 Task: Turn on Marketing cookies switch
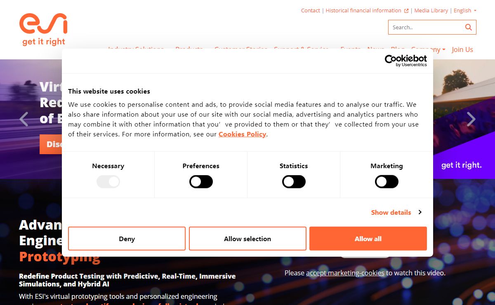(x=387, y=182)
